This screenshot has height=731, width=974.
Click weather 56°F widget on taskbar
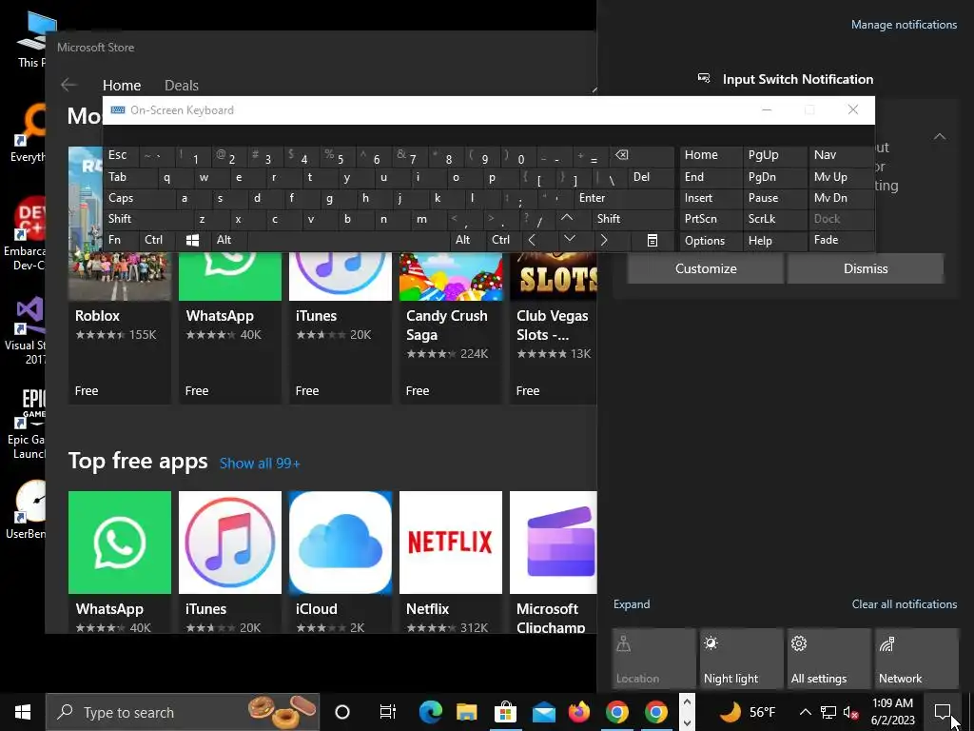(748, 712)
